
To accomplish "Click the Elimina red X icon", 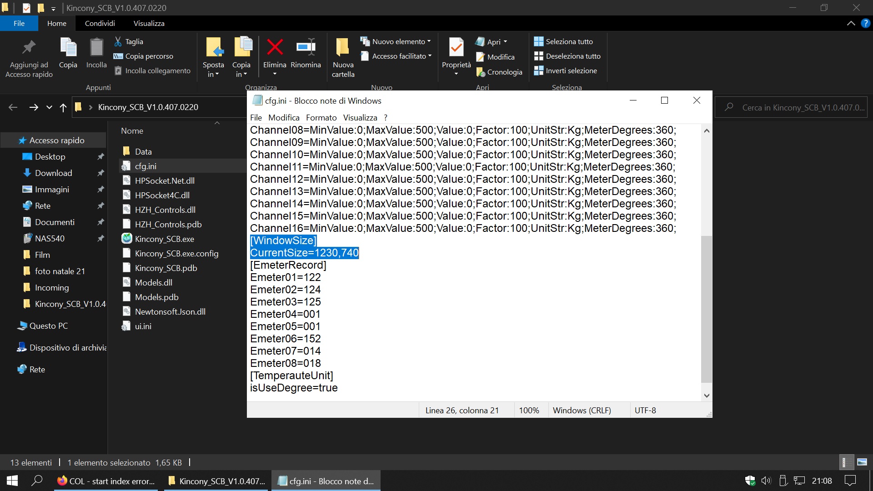I will click(275, 47).
